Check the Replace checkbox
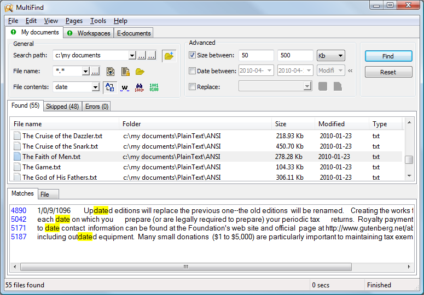Image resolution: width=424 pixels, height=295 pixels. coord(192,87)
